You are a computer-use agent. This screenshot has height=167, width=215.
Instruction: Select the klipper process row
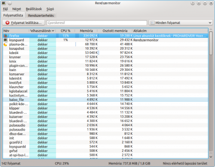pos(105,108)
